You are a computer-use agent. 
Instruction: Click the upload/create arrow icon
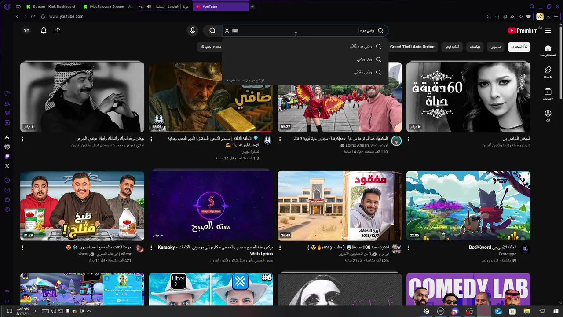(58, 30)
